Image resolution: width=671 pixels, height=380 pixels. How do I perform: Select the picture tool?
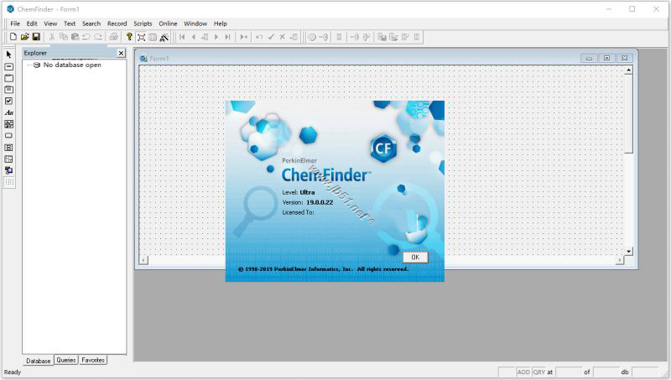click(9, 124)
